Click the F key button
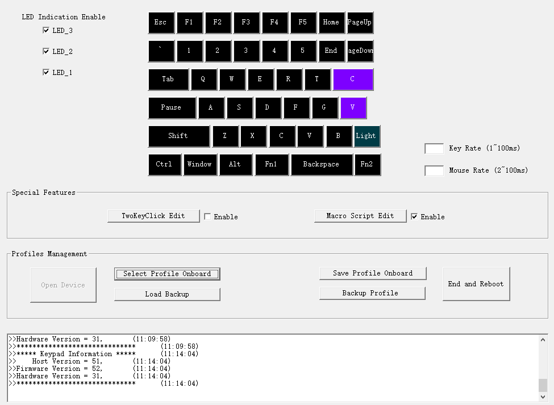The height and width of the screenshot is (405, 554). coord(297,108)
